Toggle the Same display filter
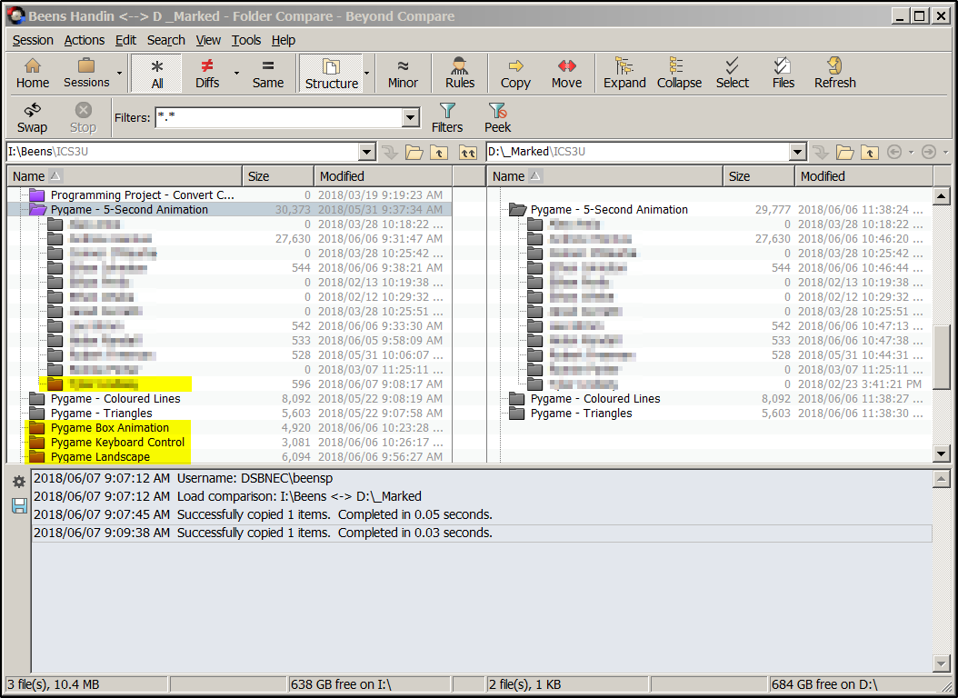Viewport: 958px width, 698px height. [267, 74]
